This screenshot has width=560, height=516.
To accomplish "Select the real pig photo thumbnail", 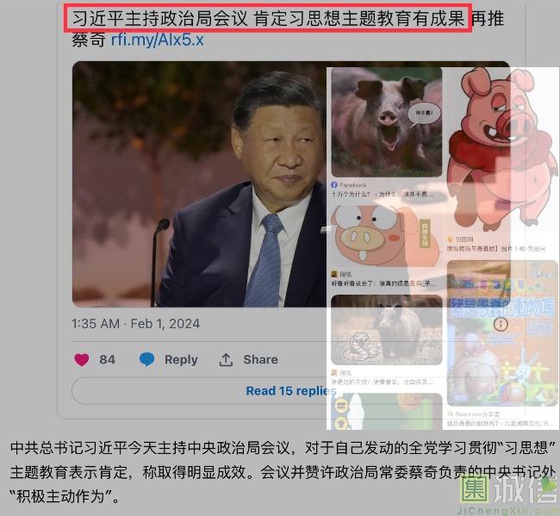I will [x=387, y=121].
